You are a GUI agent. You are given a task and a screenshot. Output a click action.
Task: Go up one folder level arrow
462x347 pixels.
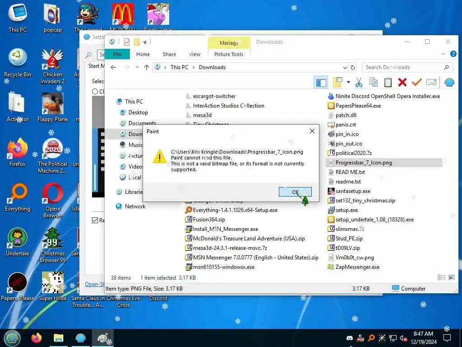[147, 67]
